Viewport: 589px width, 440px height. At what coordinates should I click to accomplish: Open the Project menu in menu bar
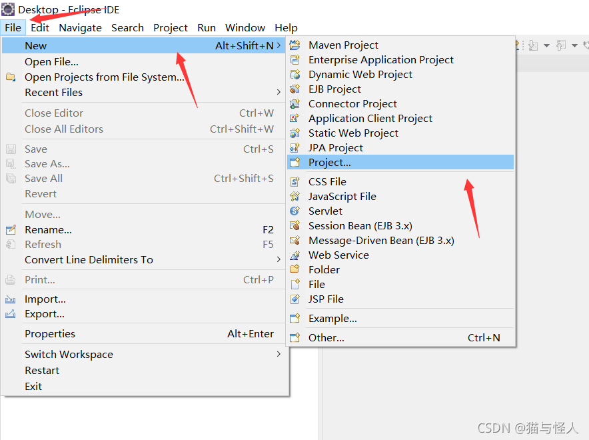tap(171, 28)
